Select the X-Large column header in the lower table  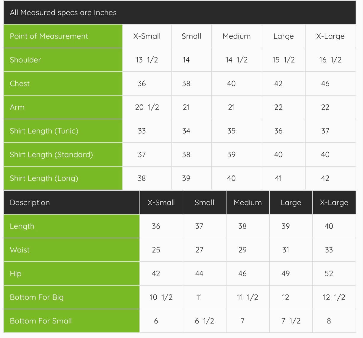click(334, 202)
